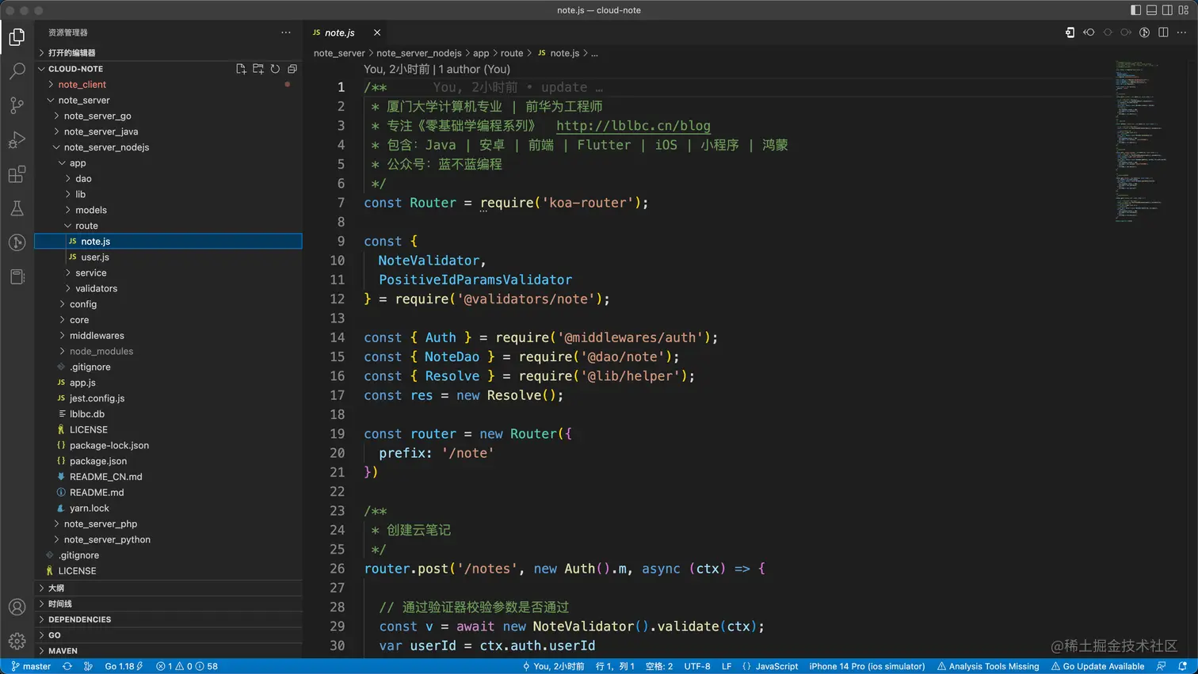Refresh the explorer file tree
The height and width of the screenshot is (674, 1198).
[275, 69]
